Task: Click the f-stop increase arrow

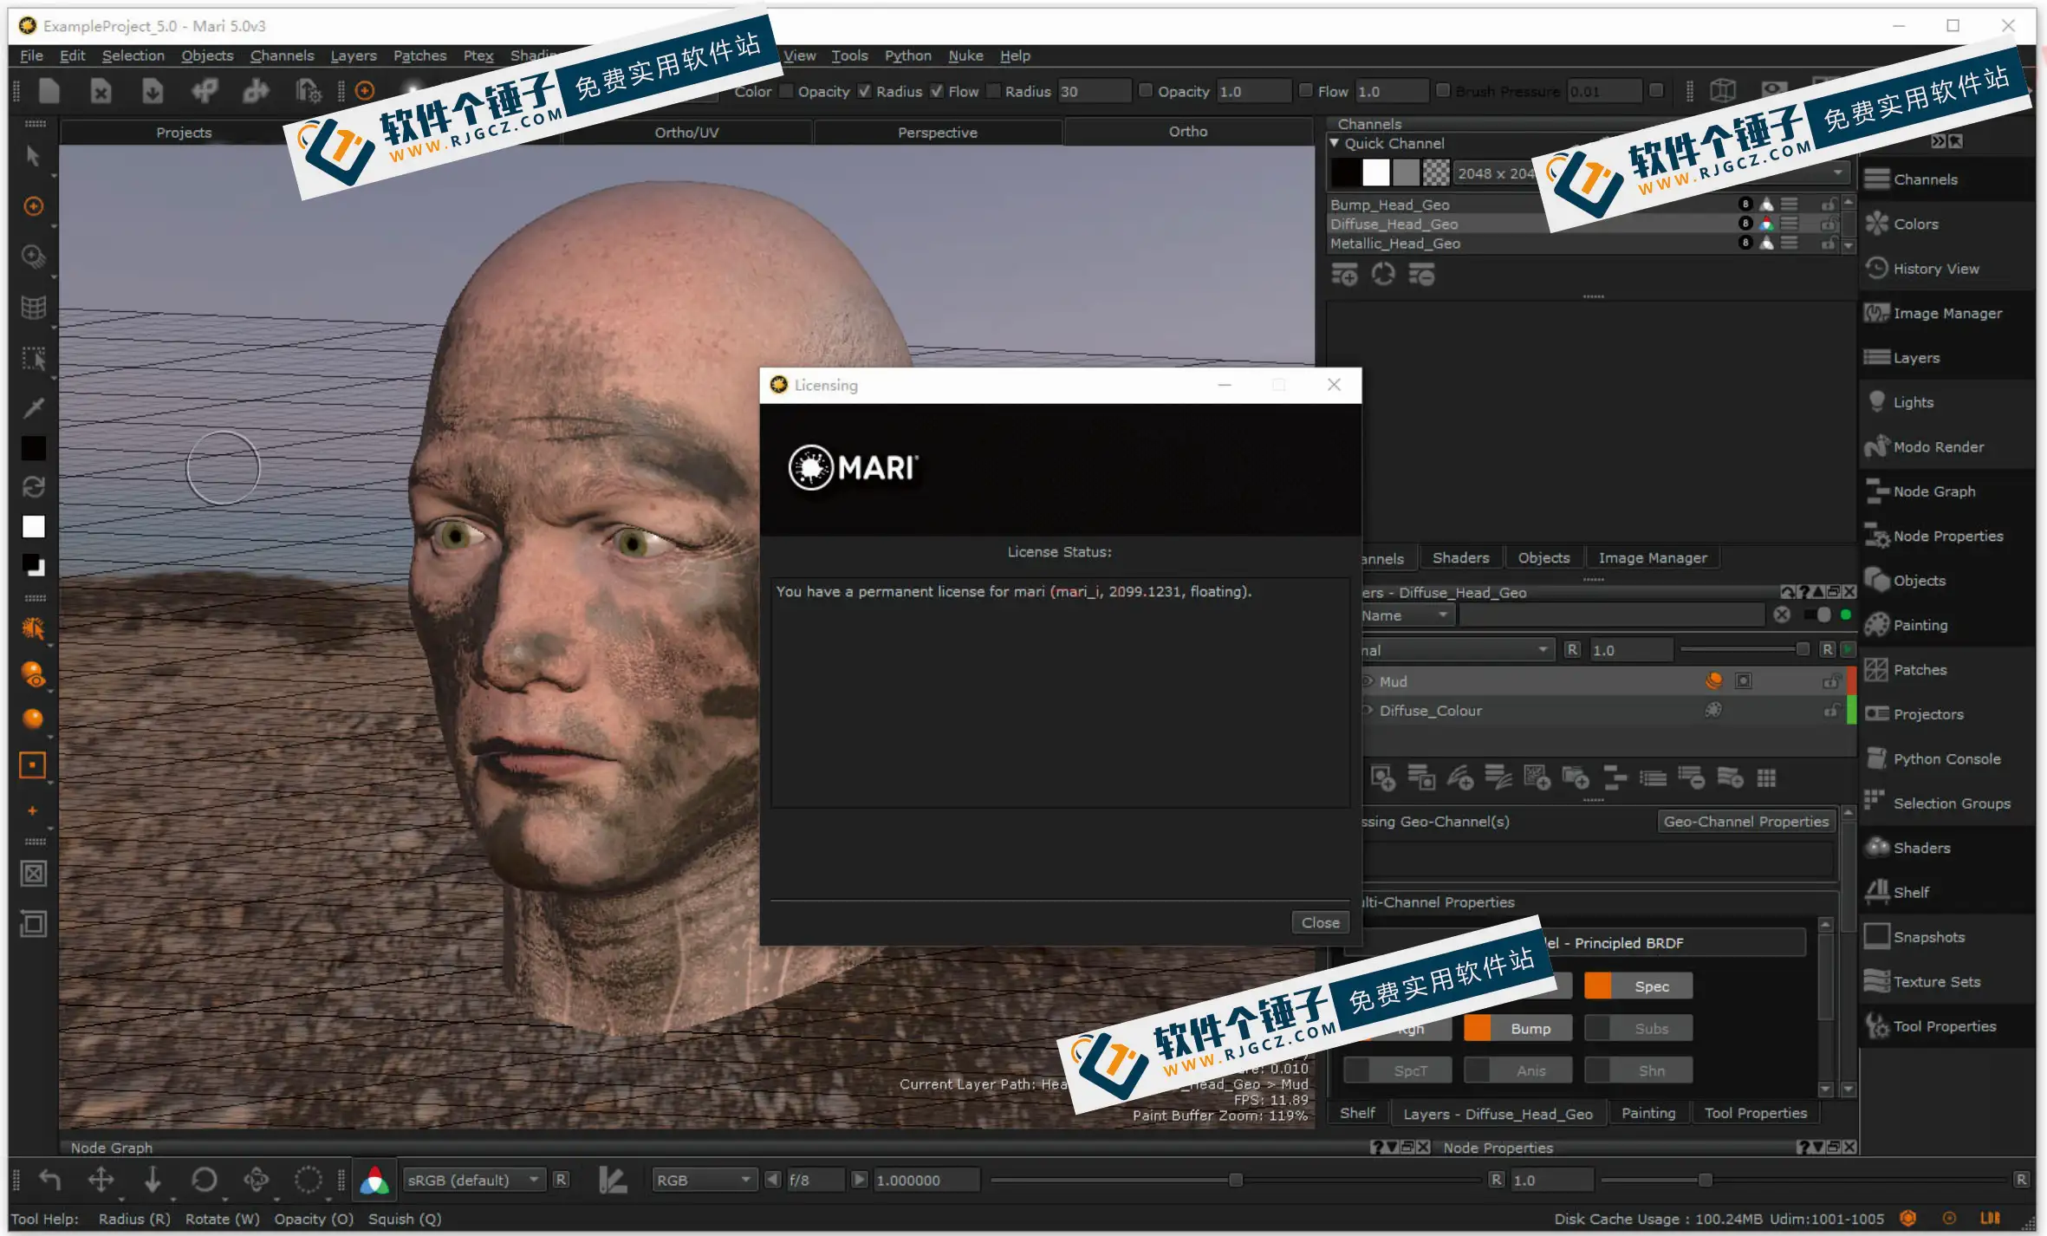Action: (x=859, y=1180)
